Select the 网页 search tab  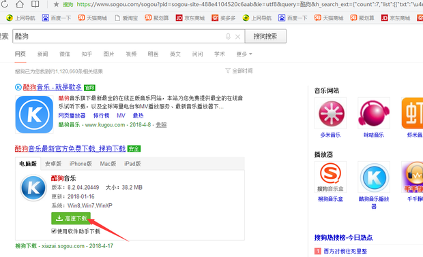click(x=20, y=54)
